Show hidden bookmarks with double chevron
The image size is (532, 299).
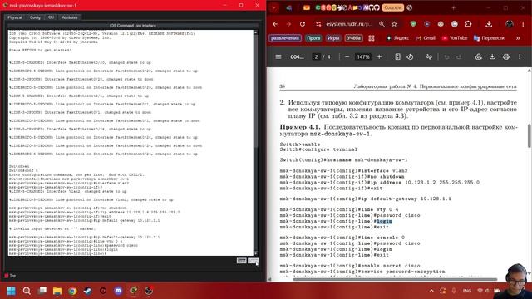click(x=518, y=38)
